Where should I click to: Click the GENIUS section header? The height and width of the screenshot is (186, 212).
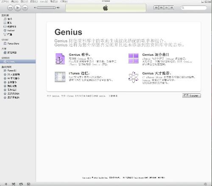click(x=6, y=58)
